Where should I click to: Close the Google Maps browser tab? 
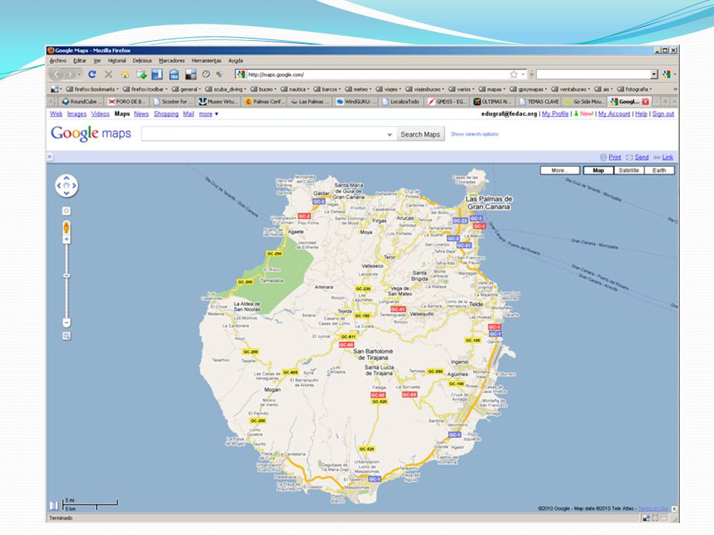[x=646, y=102]
